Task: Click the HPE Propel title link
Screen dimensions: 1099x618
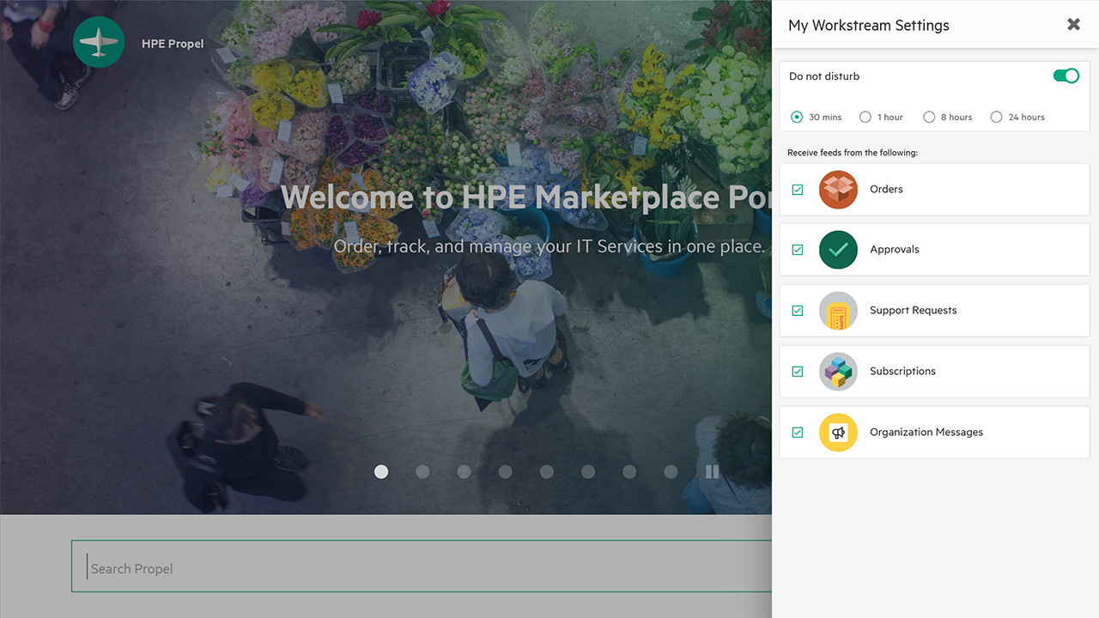Action: pyautogui.click(x=173, y=43)
